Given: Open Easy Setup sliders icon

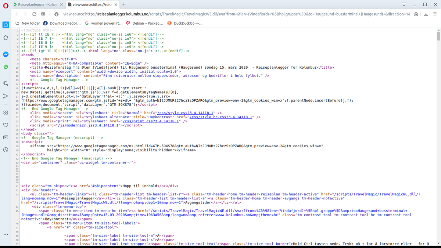Looking at the screenshot, I should pyautogui.click(x=435, y=14).
